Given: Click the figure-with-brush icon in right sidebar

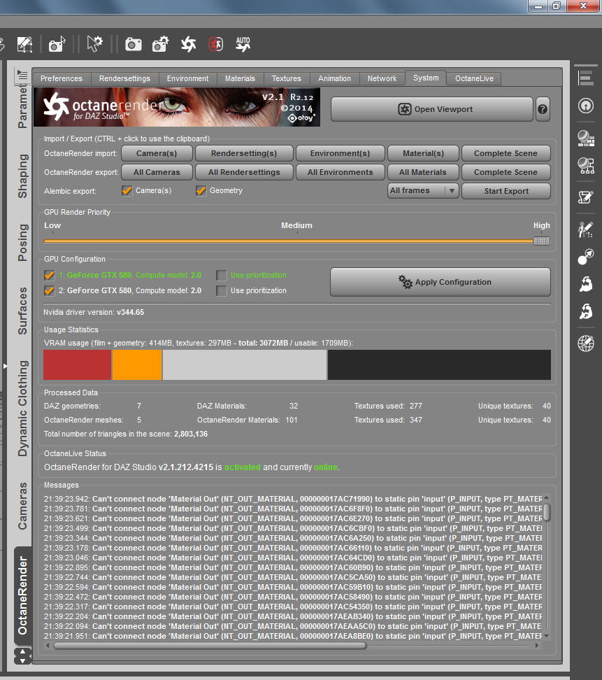Looking at the screenshot, I should [585, 229].
